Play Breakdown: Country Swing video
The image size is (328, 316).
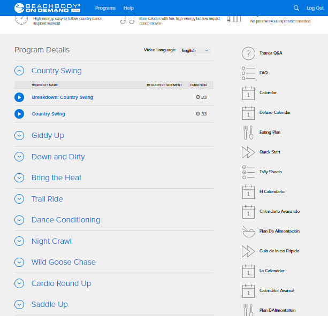coord(19,97)
